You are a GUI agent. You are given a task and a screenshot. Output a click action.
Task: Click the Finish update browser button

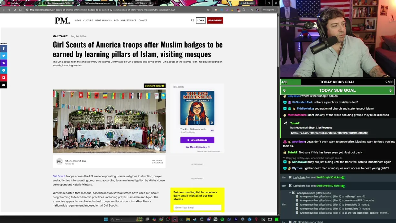point(269,10)
